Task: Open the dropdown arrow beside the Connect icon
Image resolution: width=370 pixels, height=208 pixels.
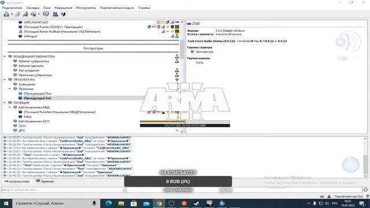Action: pyautogui.click(x=12, y=14)
